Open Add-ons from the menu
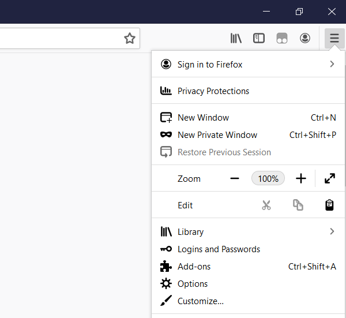This screenshot has width=346, height=318. tap(248, 266)
